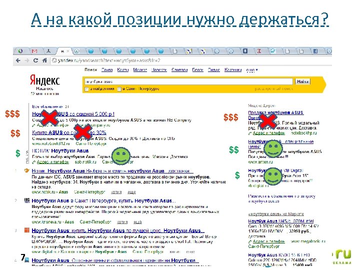Viewport: 360px width, 270px height.
Task: Open Ноутбук Asus U45Jc-370M Intel offer
Action: click(x=281, y=221)
